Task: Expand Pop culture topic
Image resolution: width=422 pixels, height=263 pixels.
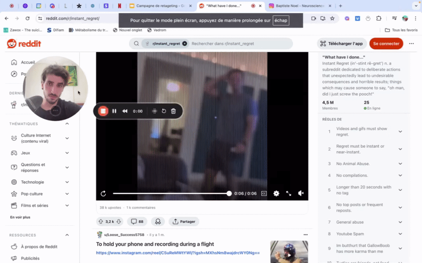Action: click(x=67, y=194)
